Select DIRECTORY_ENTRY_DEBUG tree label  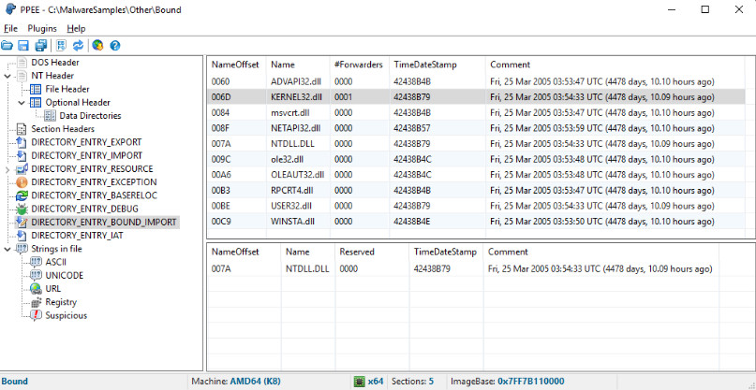coord(85,209)
